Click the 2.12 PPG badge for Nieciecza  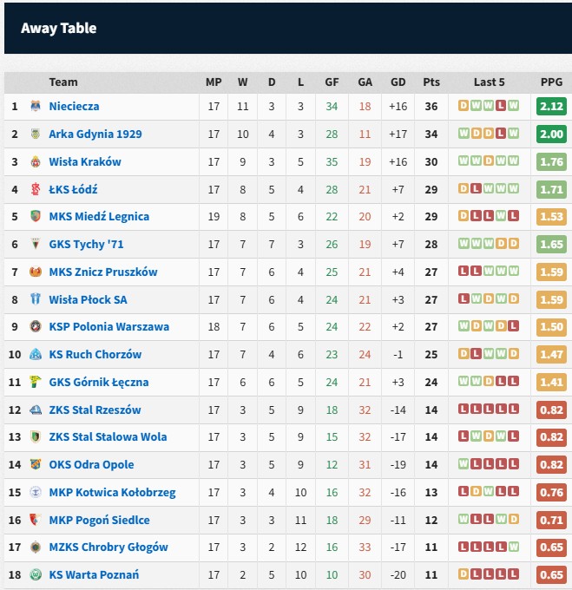551,106
